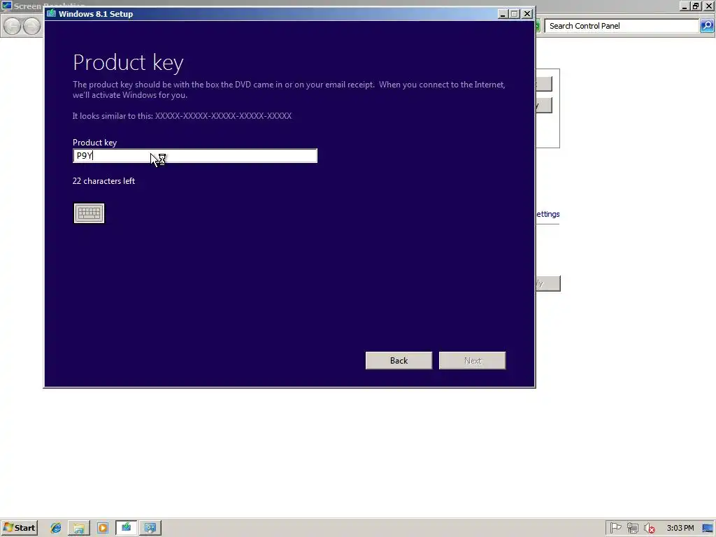This screenshot has height=537, width=716.
Task: Close the Windows 8.1 Setup window
Action: point(527,14)
